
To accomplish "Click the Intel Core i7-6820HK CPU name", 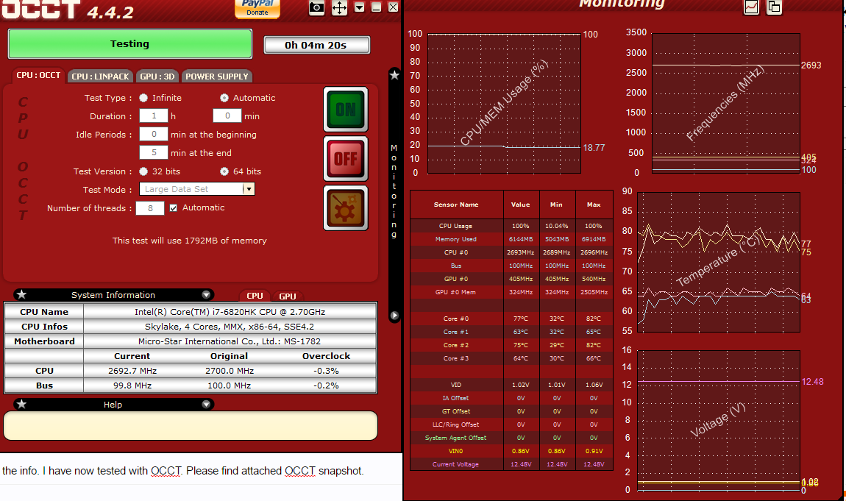I will pos(230,312).
